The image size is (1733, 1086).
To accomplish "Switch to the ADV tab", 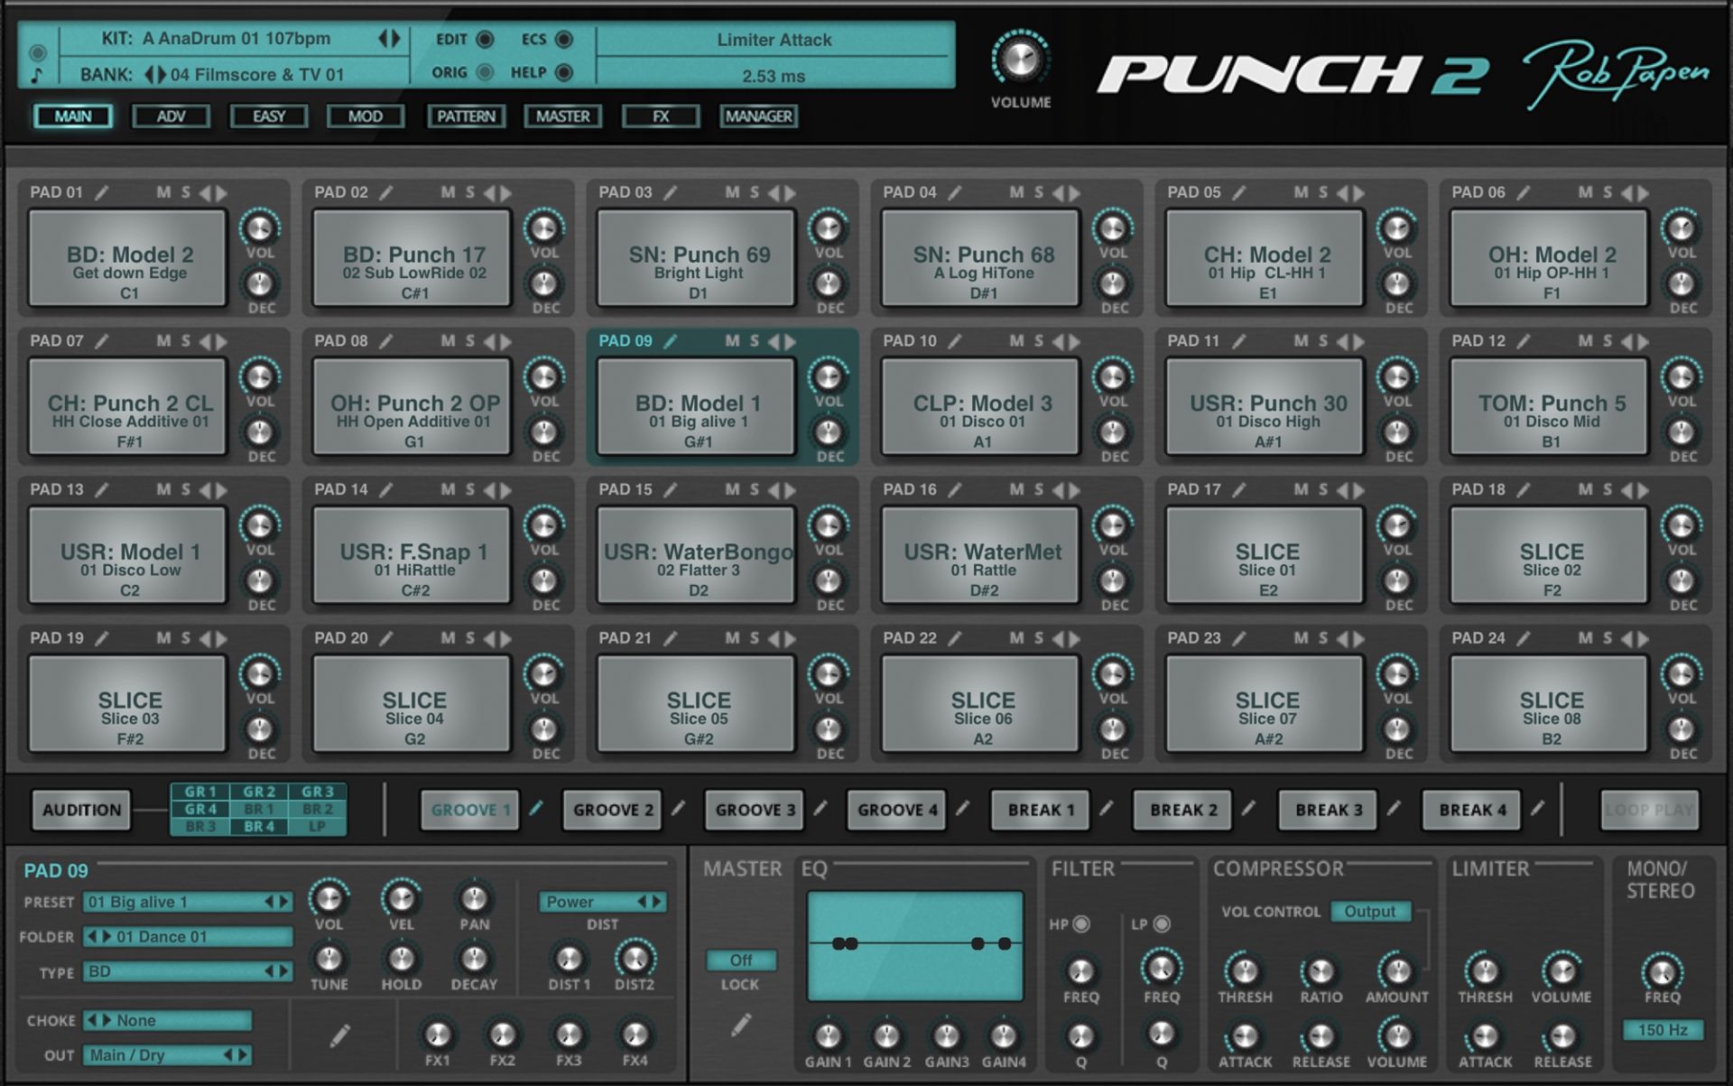I will click(171, 116).
